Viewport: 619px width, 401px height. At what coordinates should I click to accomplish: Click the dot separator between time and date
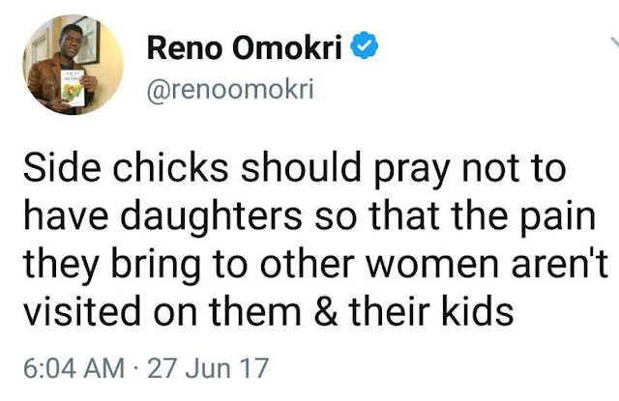(x=135, y=369)
